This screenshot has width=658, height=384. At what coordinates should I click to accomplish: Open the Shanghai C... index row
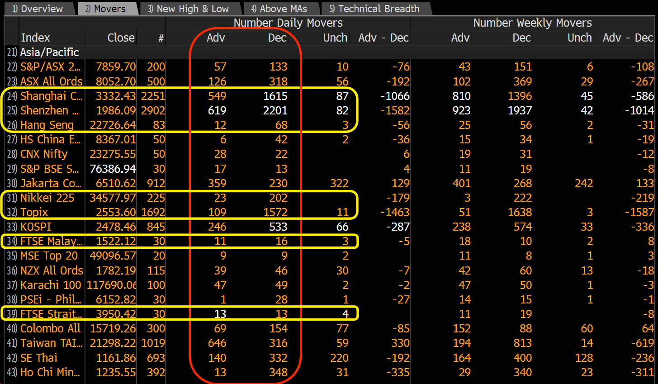click(x=51, y=96)
